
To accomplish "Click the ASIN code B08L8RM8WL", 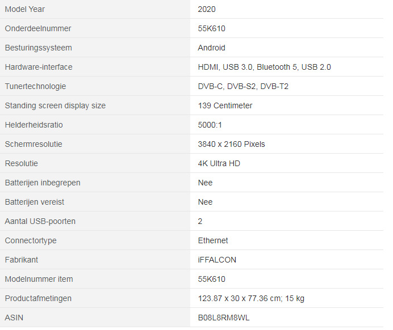I will pyautogui.click(x=223, y=318).
